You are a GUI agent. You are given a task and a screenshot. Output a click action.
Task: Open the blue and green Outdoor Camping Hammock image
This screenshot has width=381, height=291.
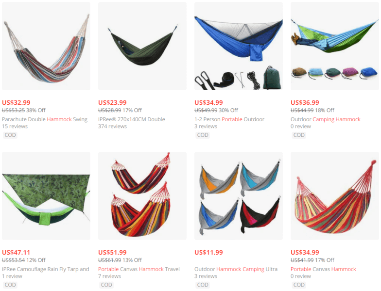pyautogui.click(x=335, y=46)
